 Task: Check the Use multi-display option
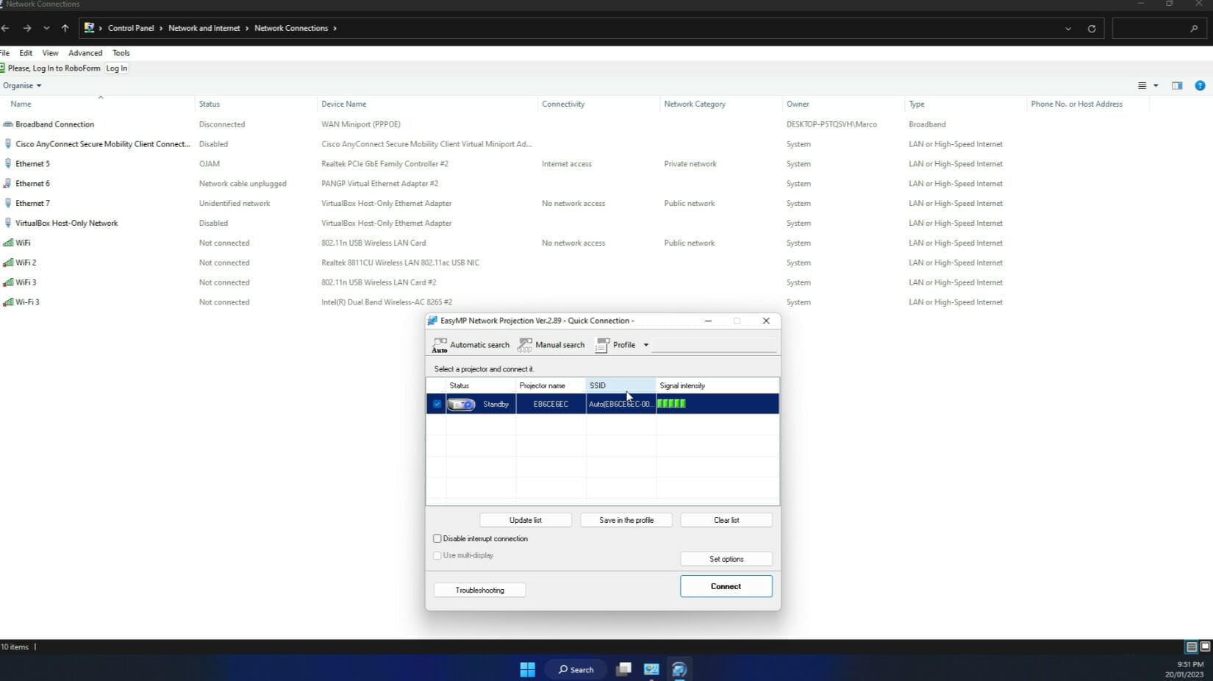[437, 555]
